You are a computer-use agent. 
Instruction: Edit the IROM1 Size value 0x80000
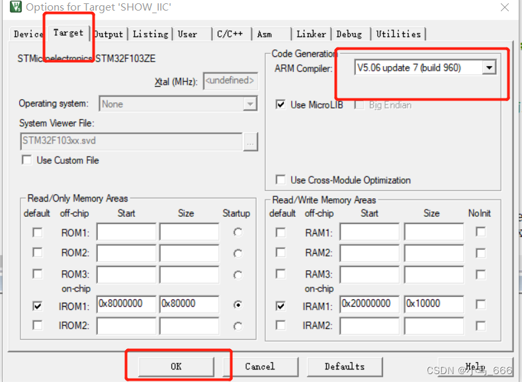coord(189,304)
